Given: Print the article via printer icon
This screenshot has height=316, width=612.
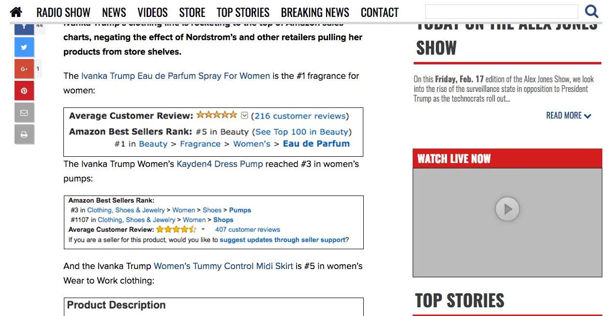Looking at the screenshot, I should coord(24,135).
